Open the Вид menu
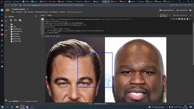This screenshot has height=109, width=194. [25, 12]
